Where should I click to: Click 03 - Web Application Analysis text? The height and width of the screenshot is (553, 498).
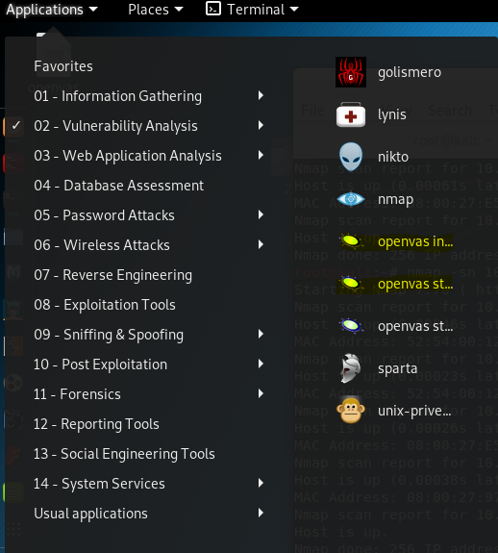[x=128, y=156]
